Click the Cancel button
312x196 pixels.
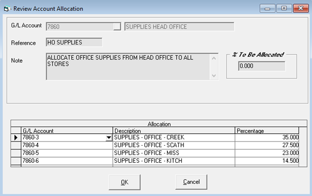point(191,182)
